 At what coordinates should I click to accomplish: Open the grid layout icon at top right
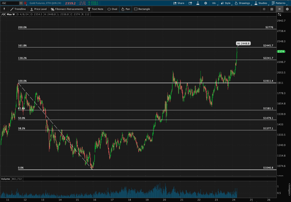coord(272,9)
